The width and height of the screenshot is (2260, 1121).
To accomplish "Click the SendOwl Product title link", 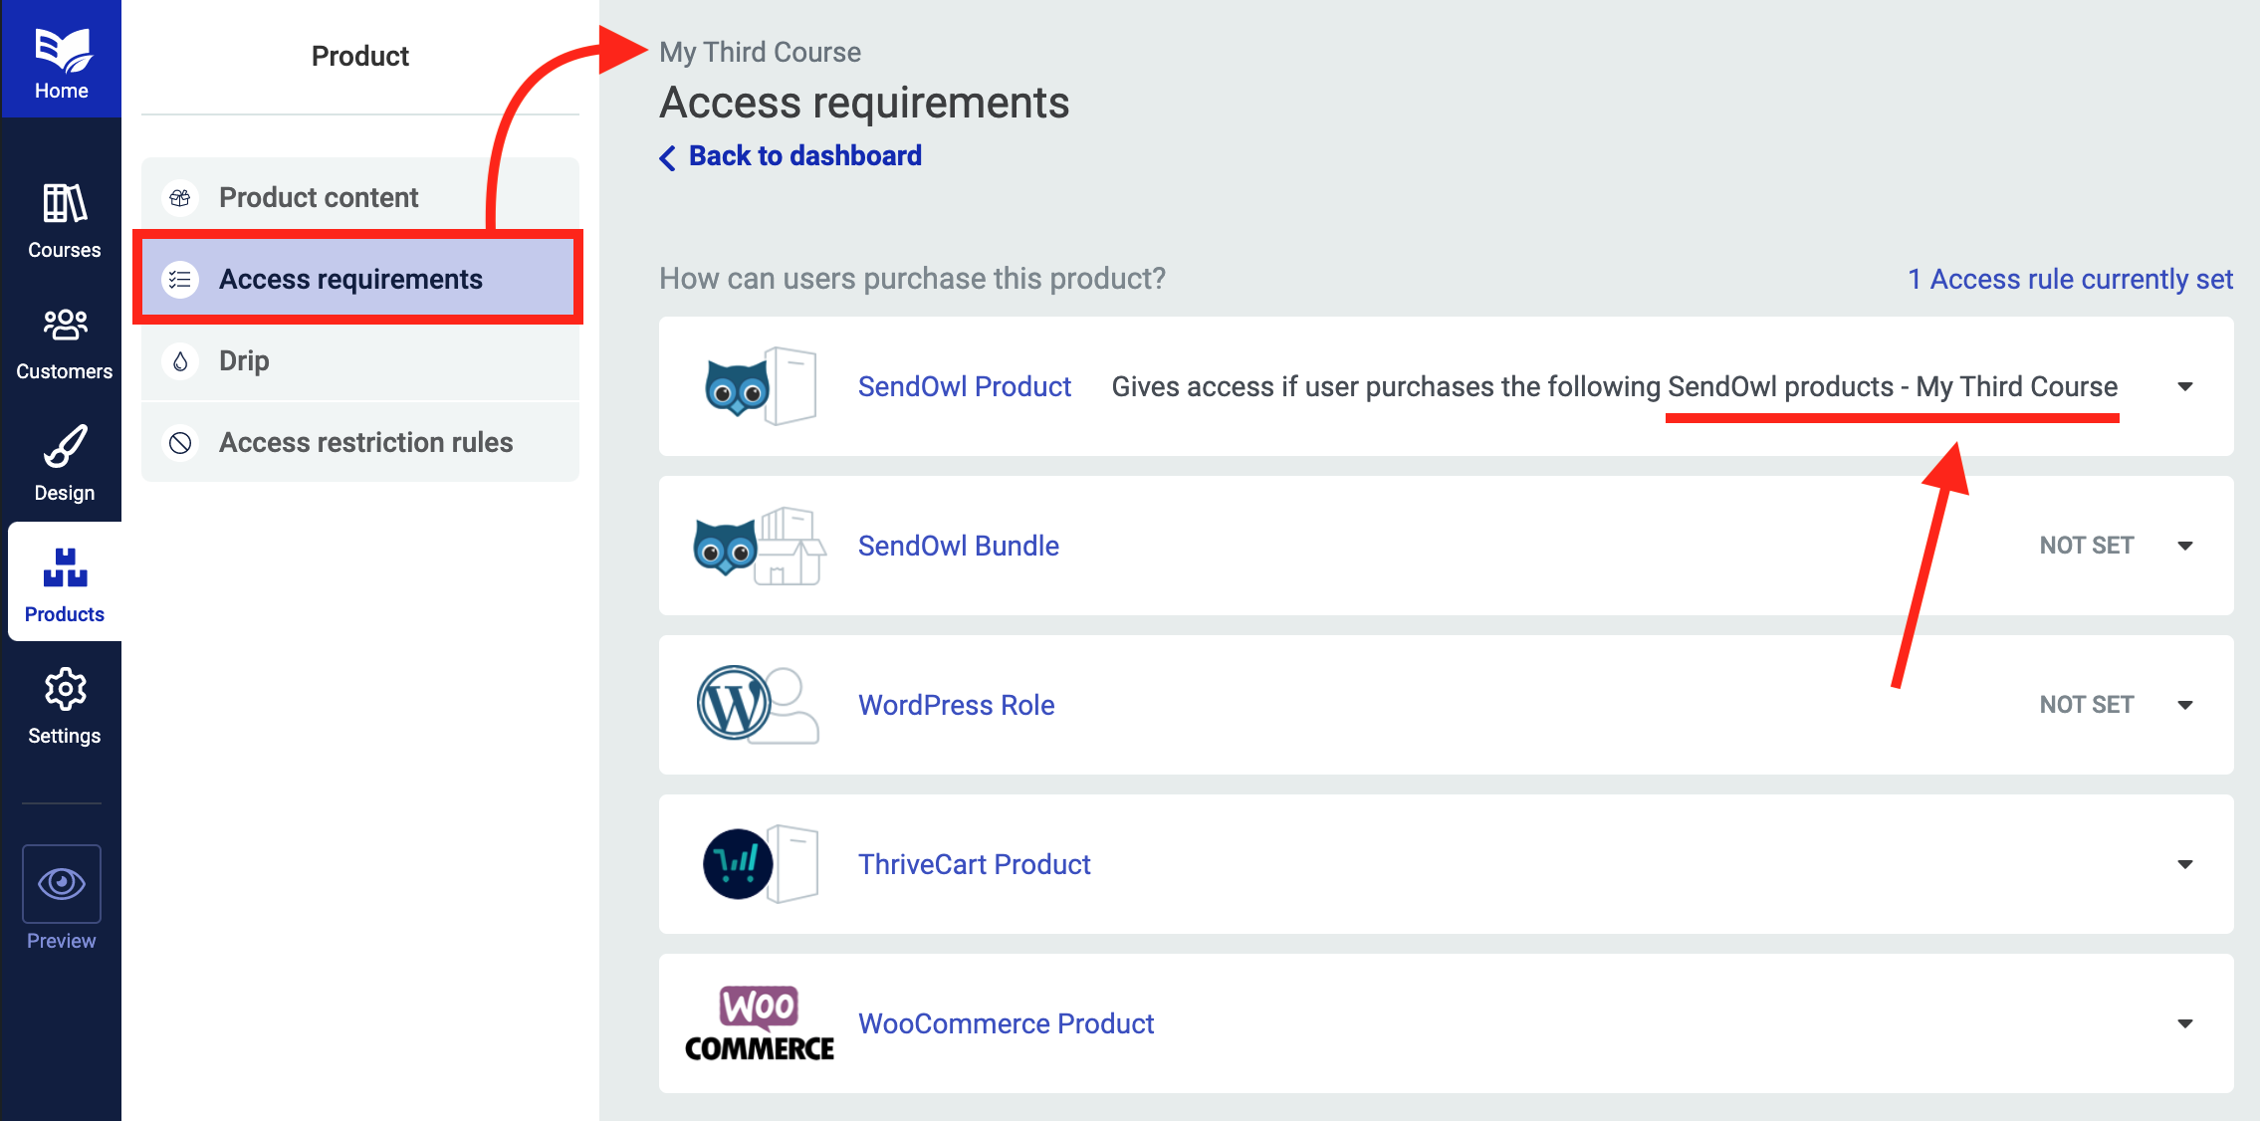I will [x=964, y=386].
